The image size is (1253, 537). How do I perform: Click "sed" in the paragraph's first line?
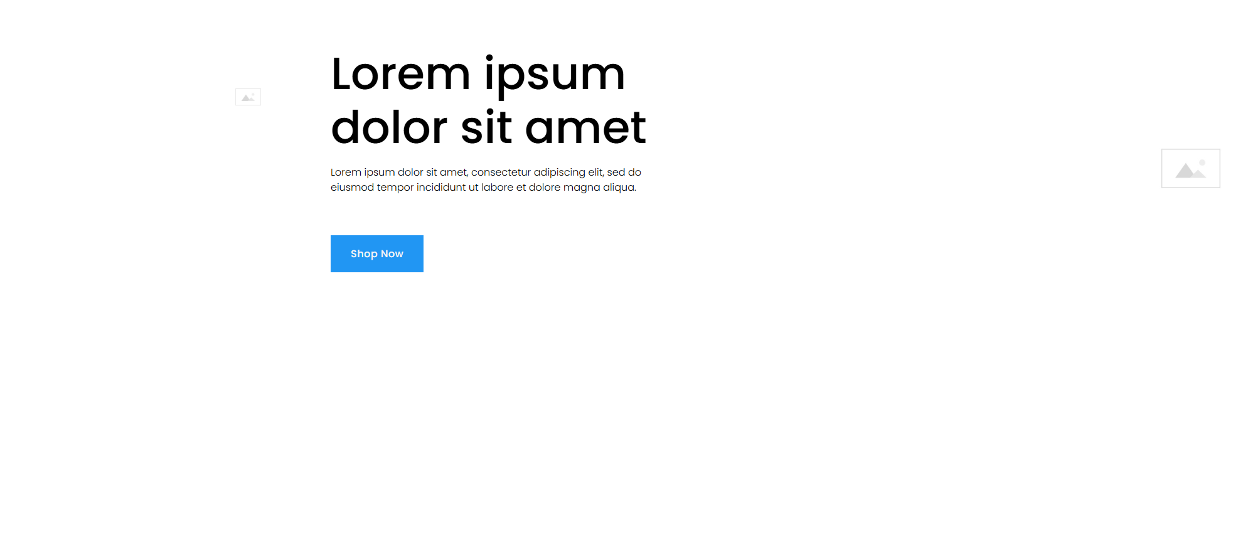(616, 172)
